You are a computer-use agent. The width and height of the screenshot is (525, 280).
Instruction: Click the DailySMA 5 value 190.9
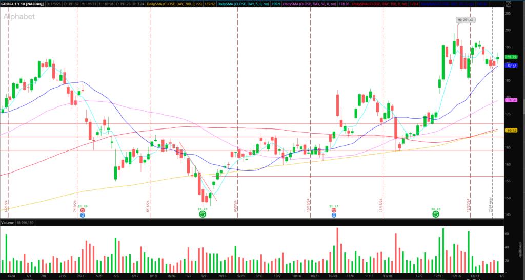[275, 4]
